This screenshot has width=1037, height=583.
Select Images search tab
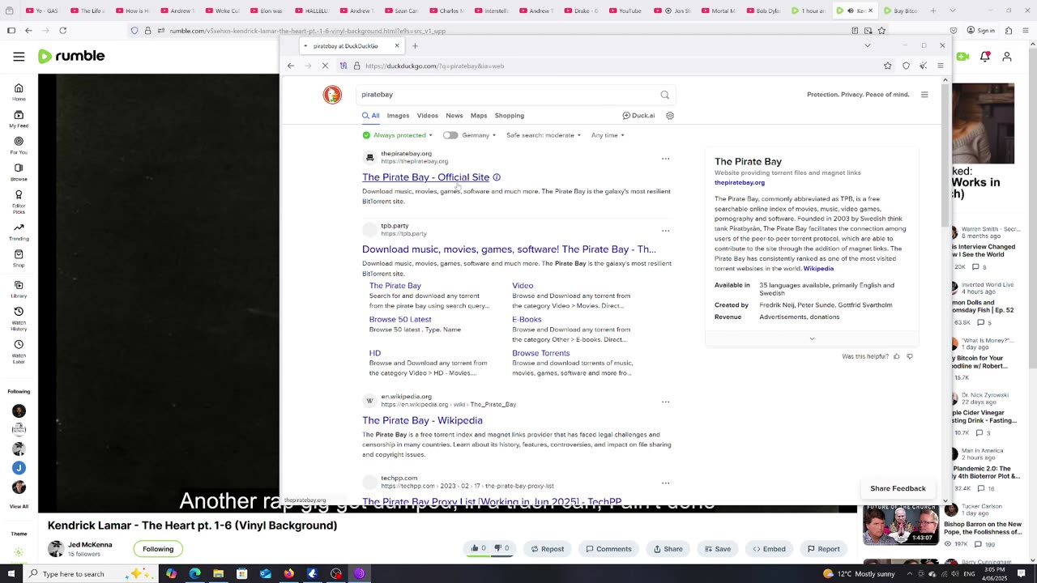[398, 116]
